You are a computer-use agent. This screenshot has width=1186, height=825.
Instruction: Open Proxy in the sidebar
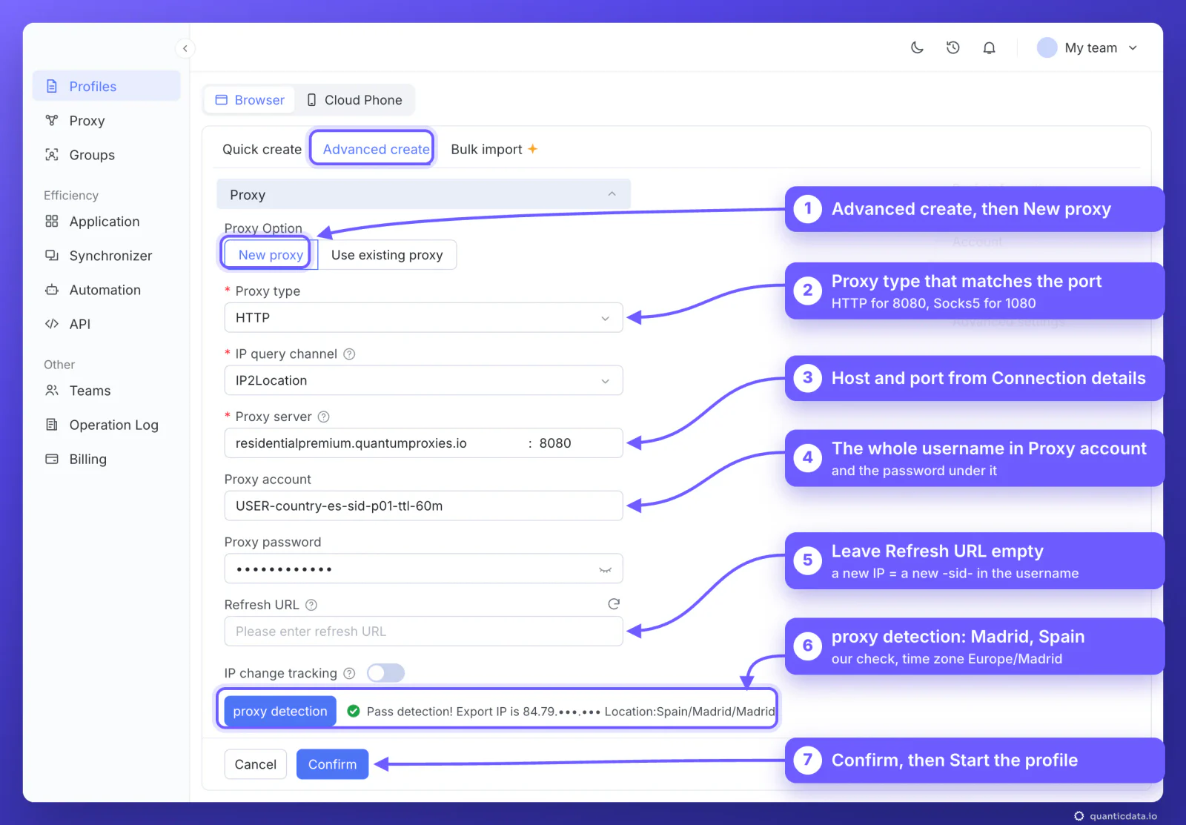pyautogui.click(x=107, y=121)
